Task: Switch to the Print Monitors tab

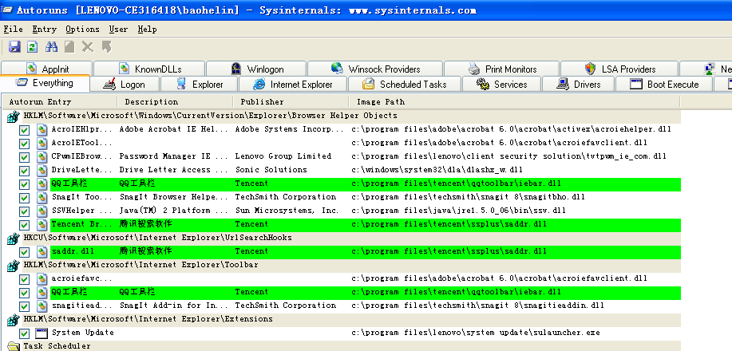Action: pyautogui.click(x=502, y=69)
